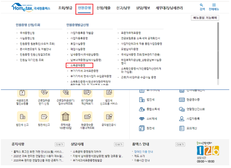The width and height of the screenshot is (231, 168).
Task: Open 민원증명 원본확인(수요처 조회)
Action: [x=37, y=44]
